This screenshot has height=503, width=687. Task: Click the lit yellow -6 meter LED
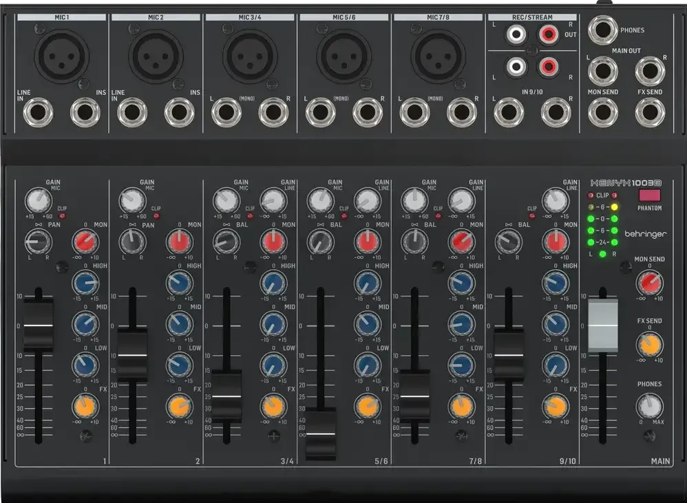coord(615,207)
